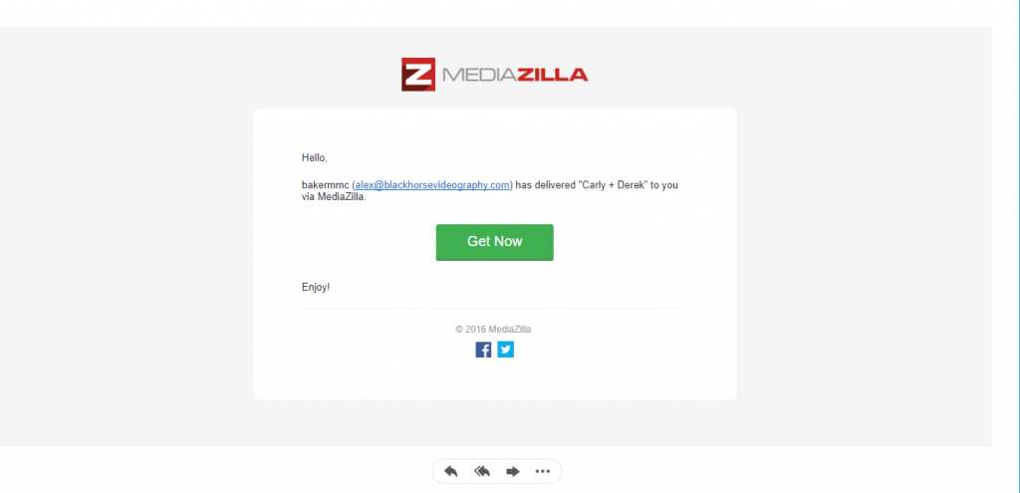Image resolution: width=1020 pixels, height=493 pixels.
Task: Click the © 2016 MediaZilla footer text
Action: click(493, 329)
